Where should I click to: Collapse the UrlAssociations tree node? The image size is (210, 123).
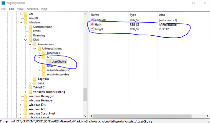pos(35,48)
